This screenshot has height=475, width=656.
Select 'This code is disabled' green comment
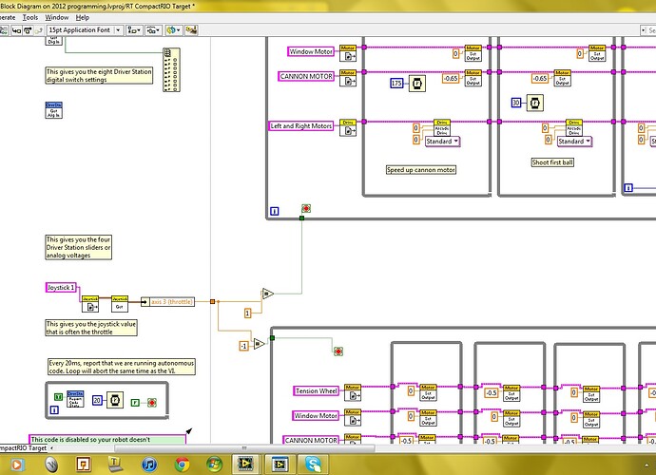point(107,439)
